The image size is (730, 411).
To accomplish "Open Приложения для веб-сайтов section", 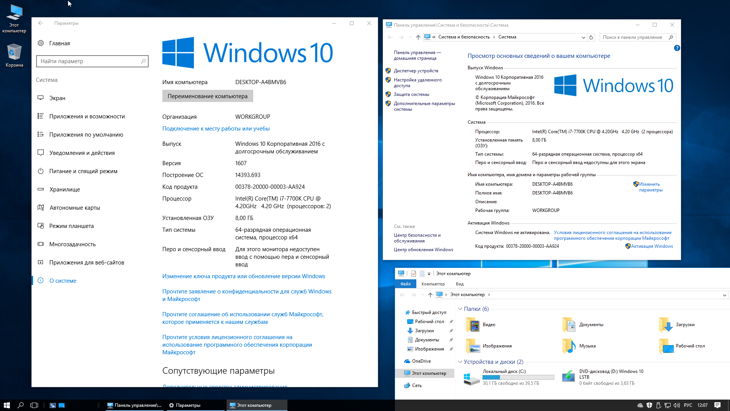I will 81,263.
